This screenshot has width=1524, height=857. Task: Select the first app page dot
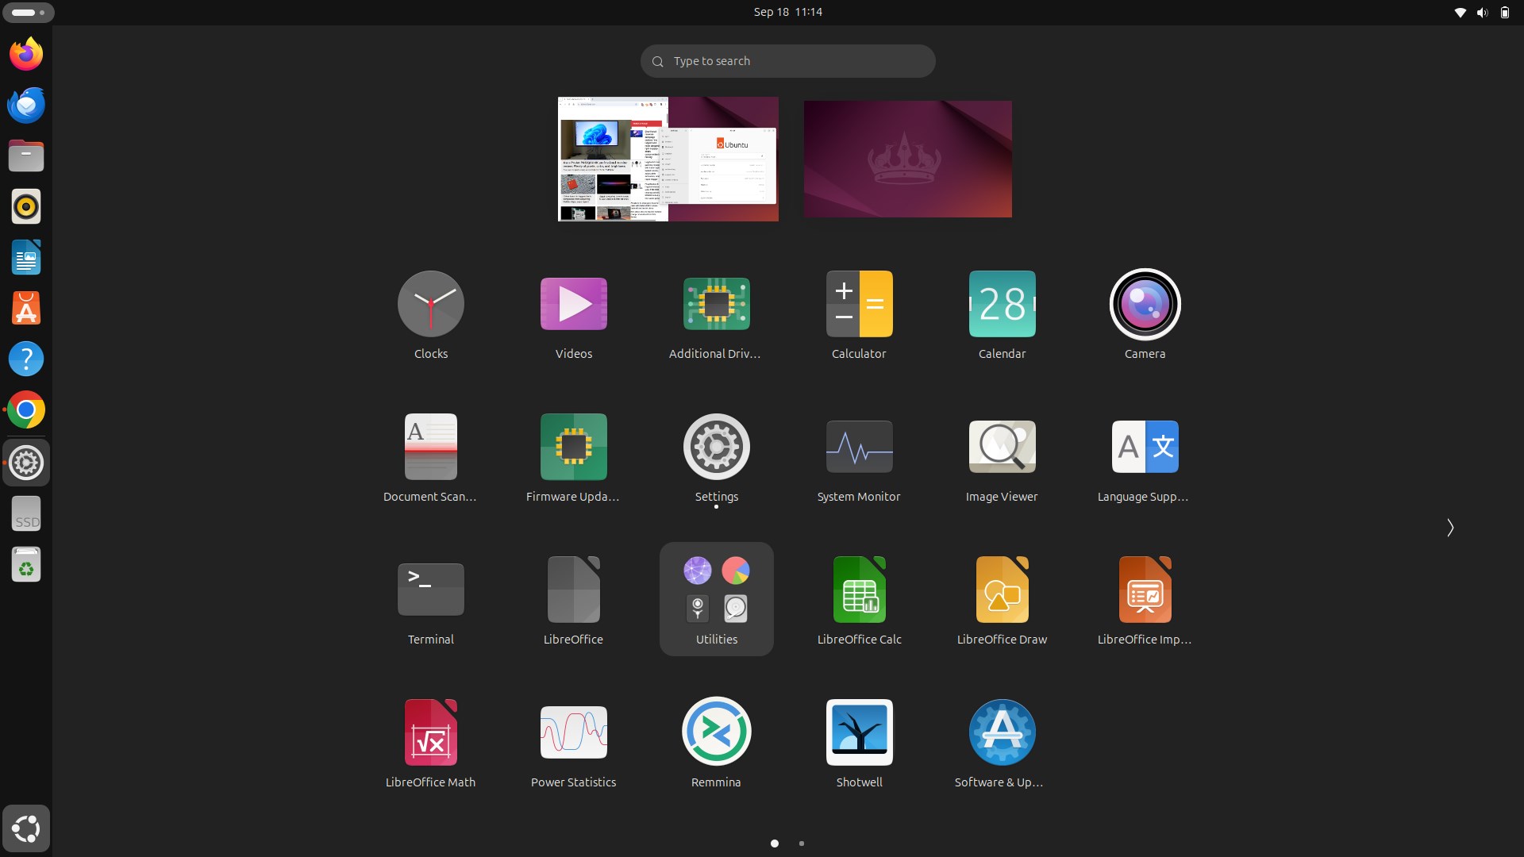coord(775,844)
